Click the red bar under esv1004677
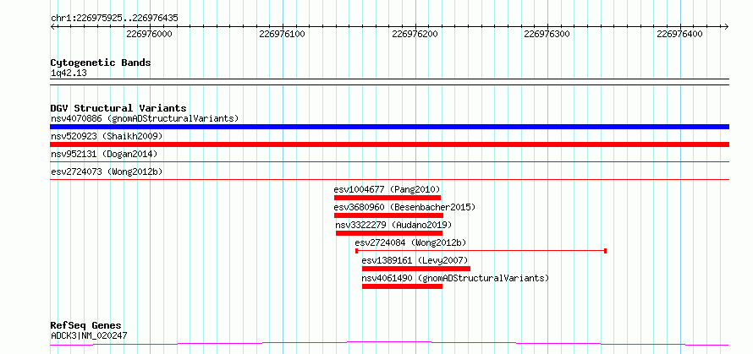Image resolution: width=753 pixels, height=354 pixels. pyautogui.click(x=387, y=198)
